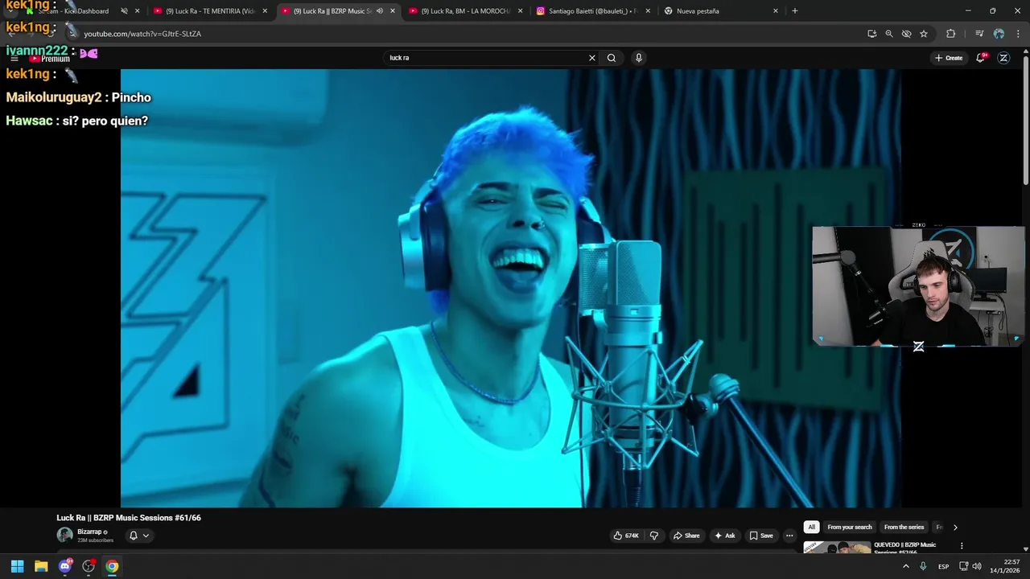Switch to 'Luck Ra, BM - LA MOROCHA' tab
The width and height of the screenshot is (1030, 579).
[466, 11]
